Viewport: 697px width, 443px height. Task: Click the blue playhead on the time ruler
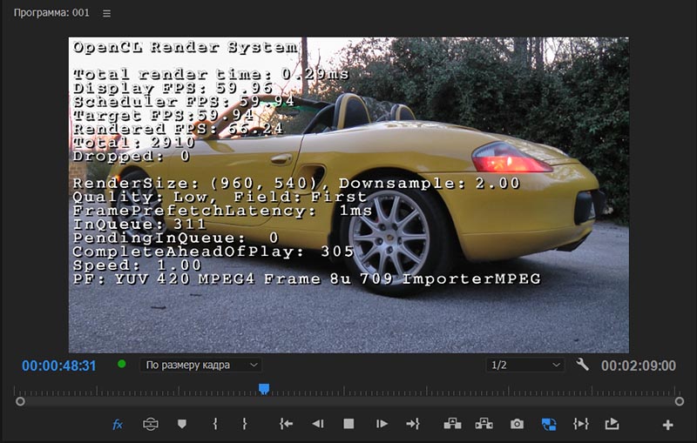(264, 389)
